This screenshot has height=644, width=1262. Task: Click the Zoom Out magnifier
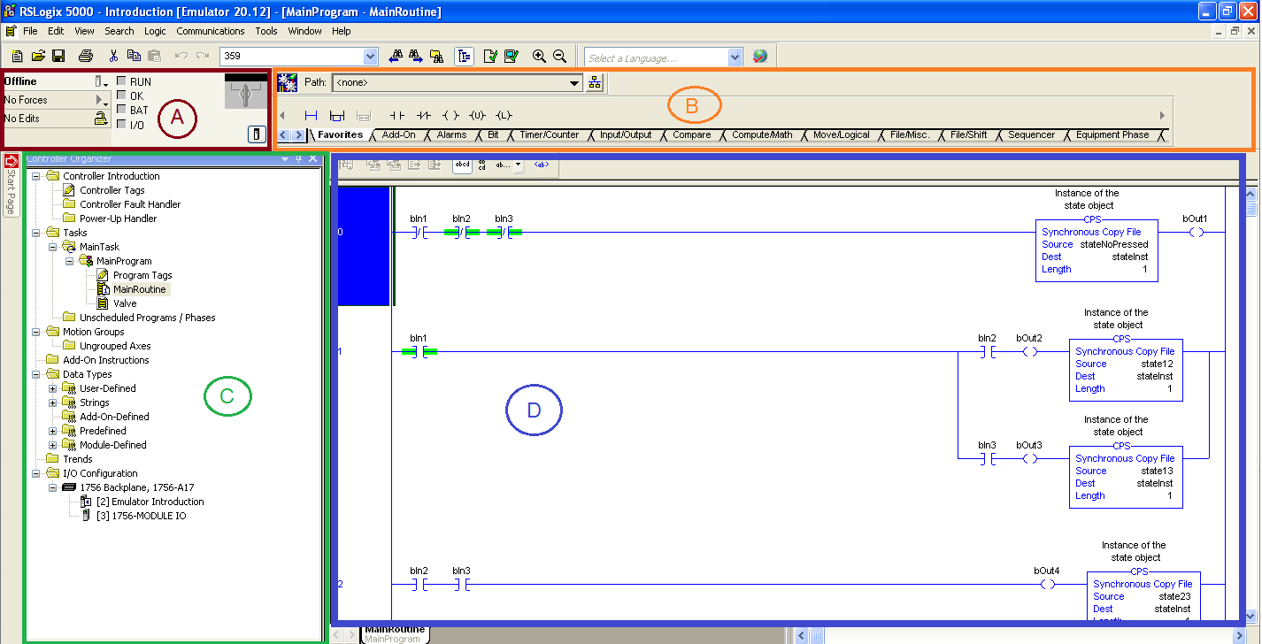559,56
